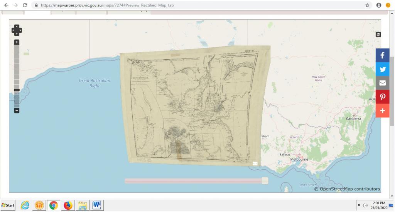Open more sharing options
This screenshot has width=395, height=212.
click(x=382, y=110)
